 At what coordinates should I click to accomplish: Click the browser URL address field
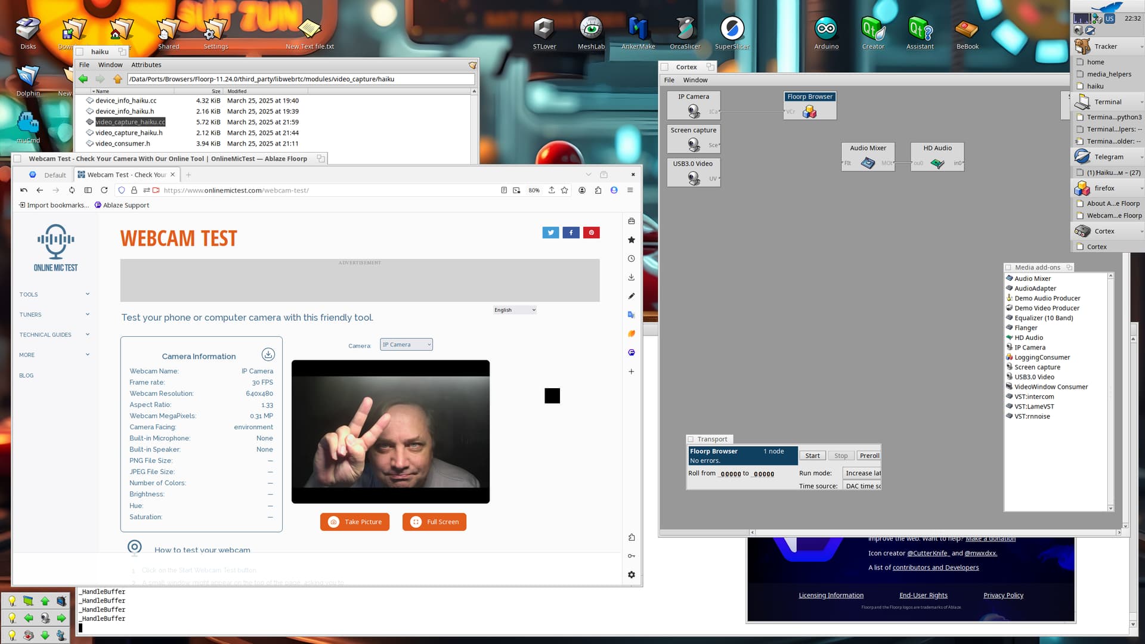click(x=328, y=190)
